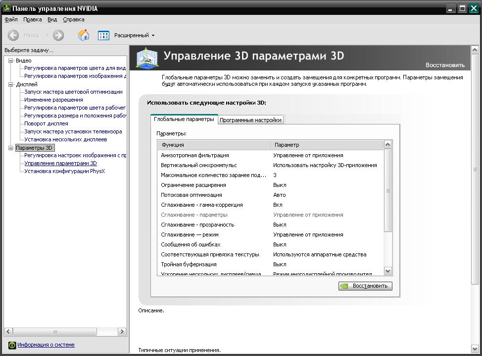Open the Расширенный view dropdown
The width and height of the screenshot is (482, 356).
(134, 35)
